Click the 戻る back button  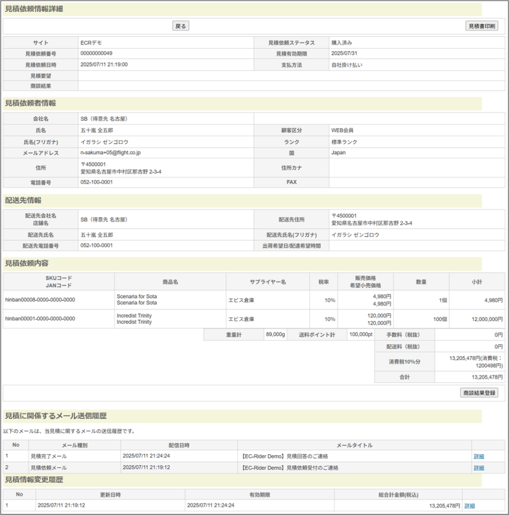181,26
